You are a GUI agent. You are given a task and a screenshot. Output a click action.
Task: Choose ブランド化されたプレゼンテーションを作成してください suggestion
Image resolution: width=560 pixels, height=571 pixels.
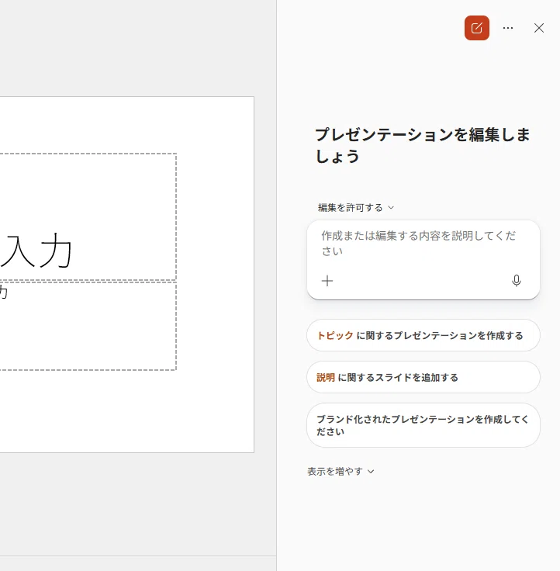click(423, 425)
